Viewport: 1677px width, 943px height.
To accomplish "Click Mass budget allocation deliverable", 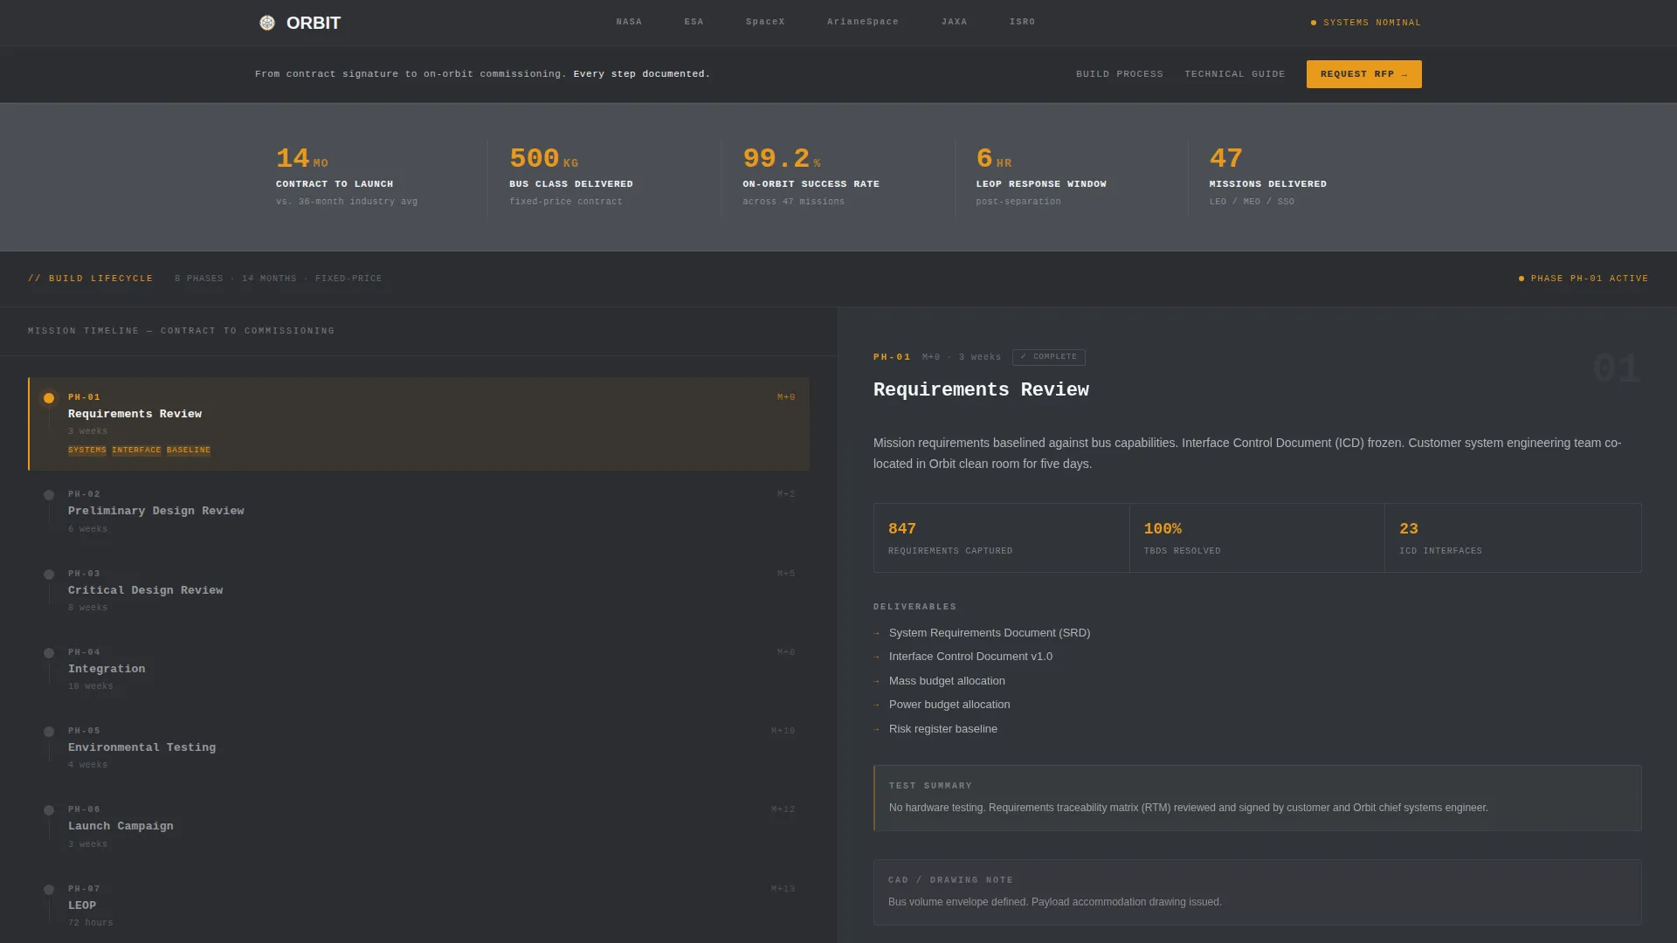I will coord(947,681).
